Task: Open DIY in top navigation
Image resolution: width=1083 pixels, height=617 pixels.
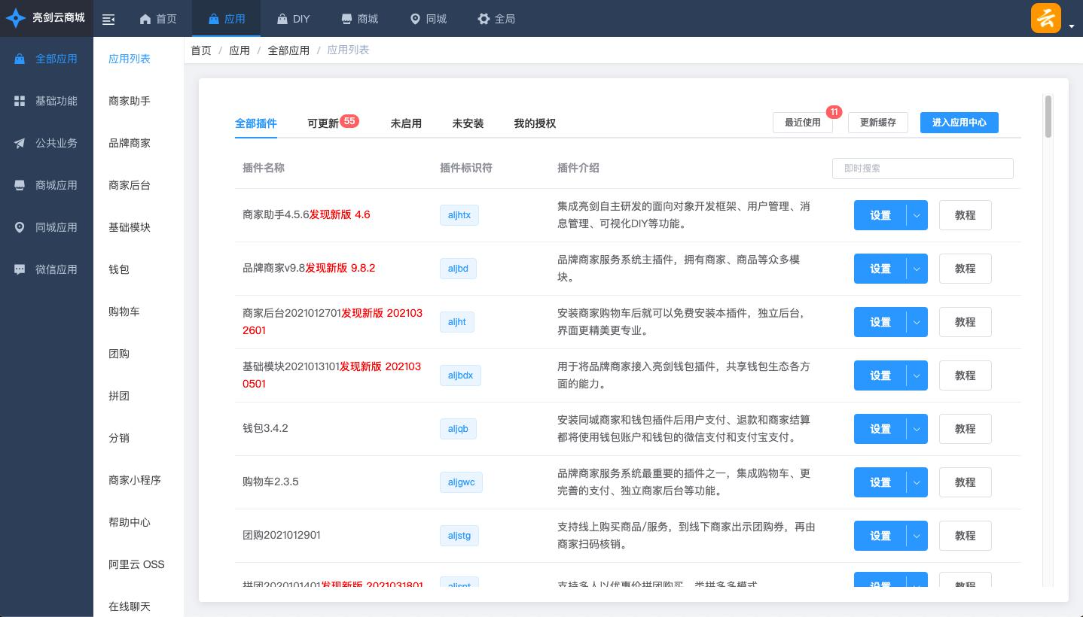Action: point(293,19)
